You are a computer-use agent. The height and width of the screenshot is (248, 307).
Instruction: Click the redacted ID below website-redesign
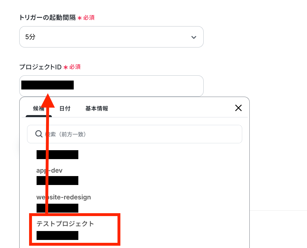57,208
